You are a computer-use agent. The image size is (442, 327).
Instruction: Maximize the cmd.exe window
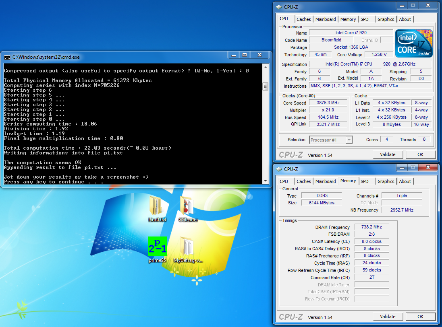pyautogui.click(x=245, y=55)
